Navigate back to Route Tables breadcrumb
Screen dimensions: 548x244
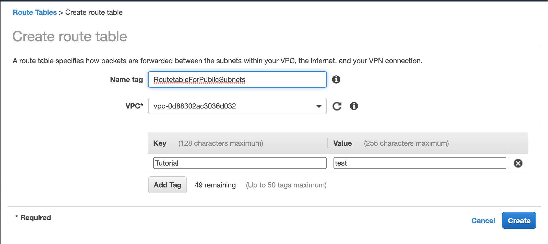click(35, 12)
